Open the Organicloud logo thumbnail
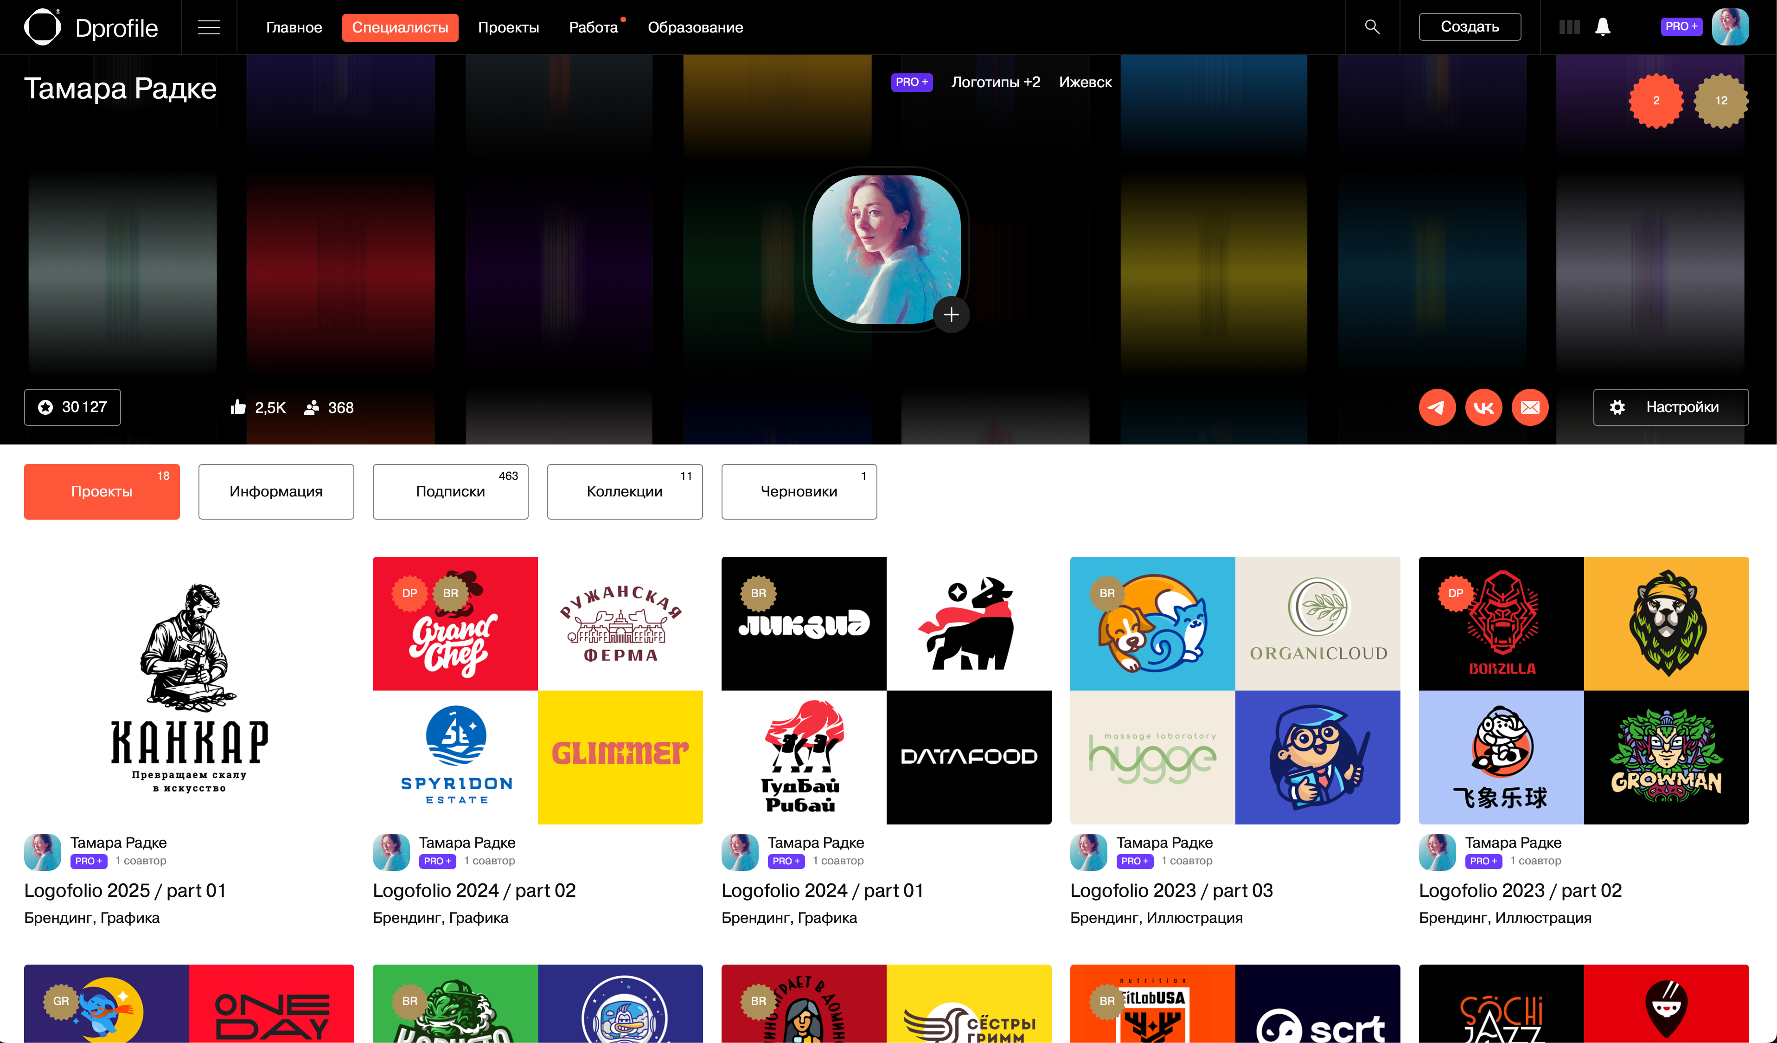Image resolution: width=1777 pixels, height=1043 pixels. pyautogui.click(x=1317, y=623)
